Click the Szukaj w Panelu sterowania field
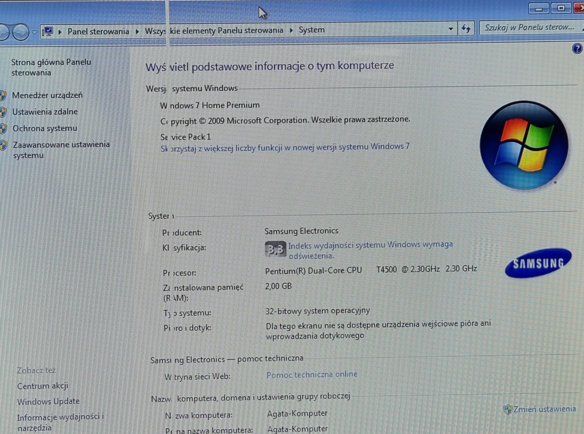Screen dimensions: 584x434 (529, 28)
